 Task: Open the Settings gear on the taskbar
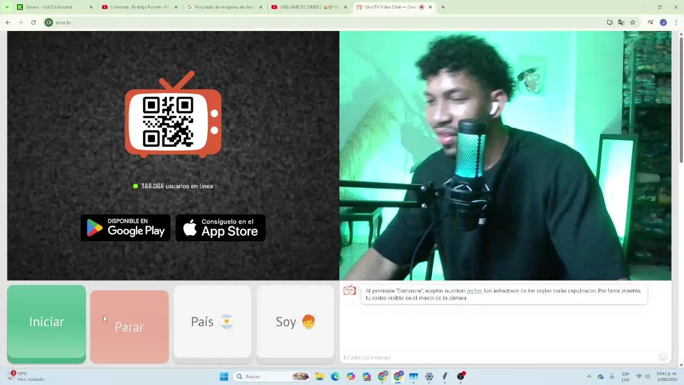pos(429,376)
